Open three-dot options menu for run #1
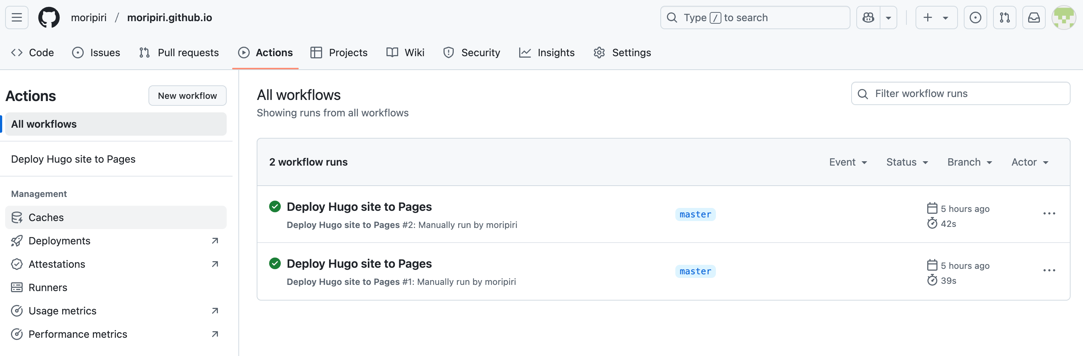The width and height of the screenshot is (1083, 356). [x=1049, y=271]
